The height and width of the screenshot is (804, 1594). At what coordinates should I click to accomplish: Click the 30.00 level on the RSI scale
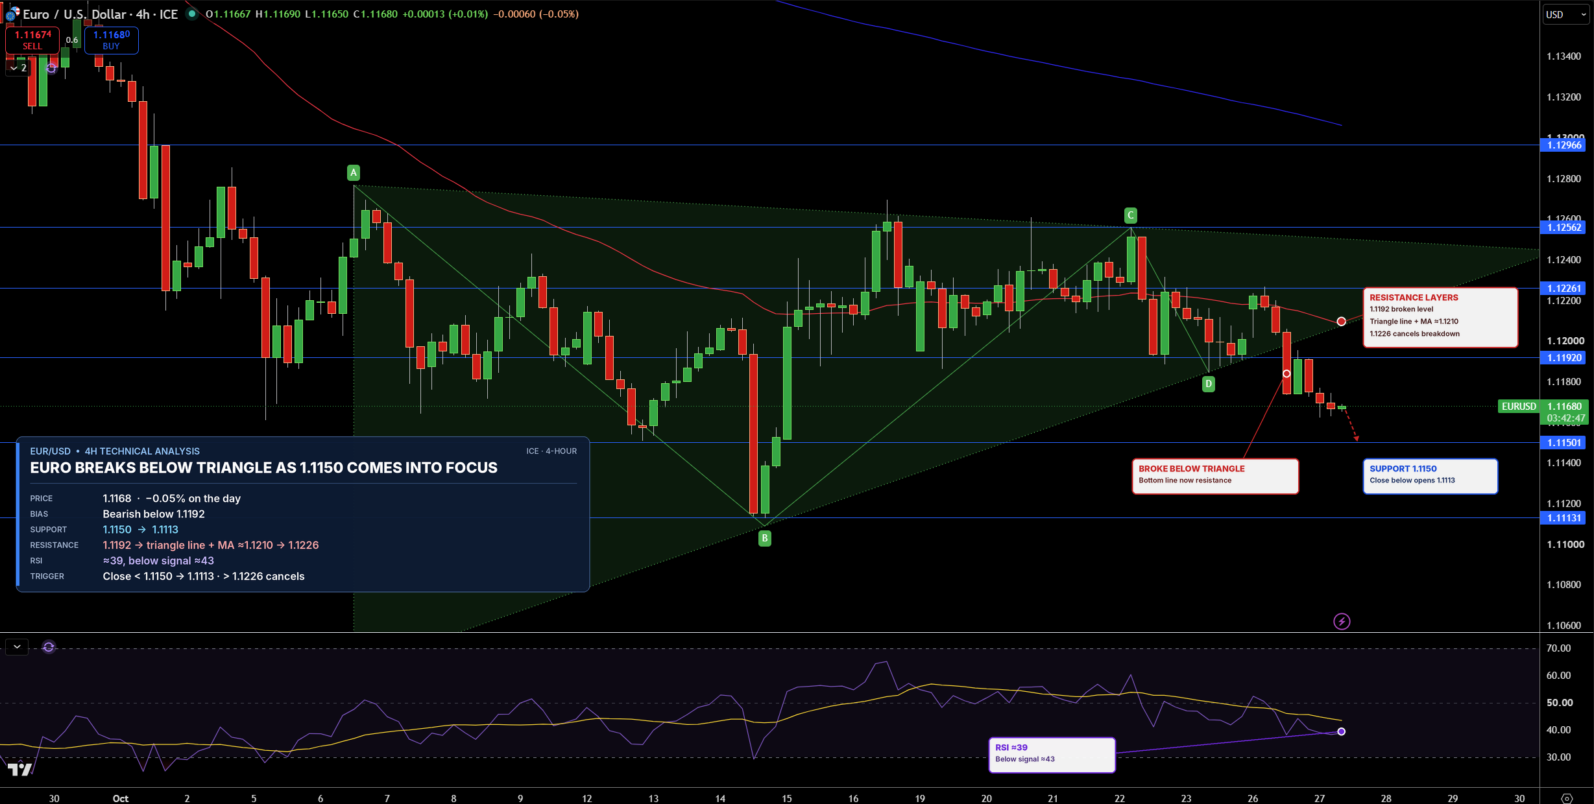point(1558,757)
